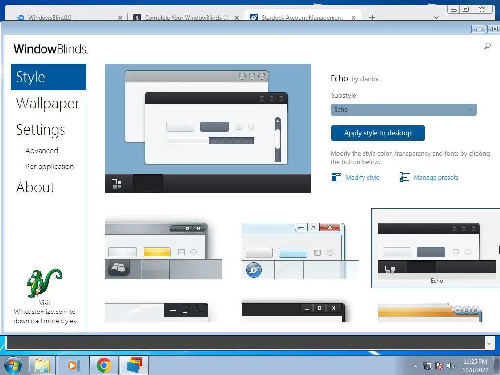The height and width of the screenshot is (375, 500).
Task: Click the search magnifier icon
Action: click(x=487, y=46)
